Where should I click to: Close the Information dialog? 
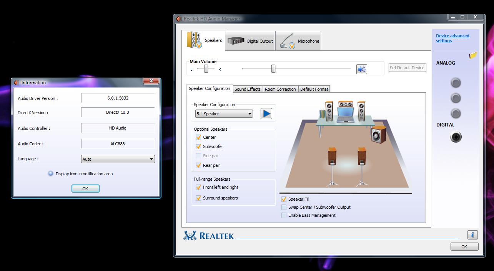[151, 81]
